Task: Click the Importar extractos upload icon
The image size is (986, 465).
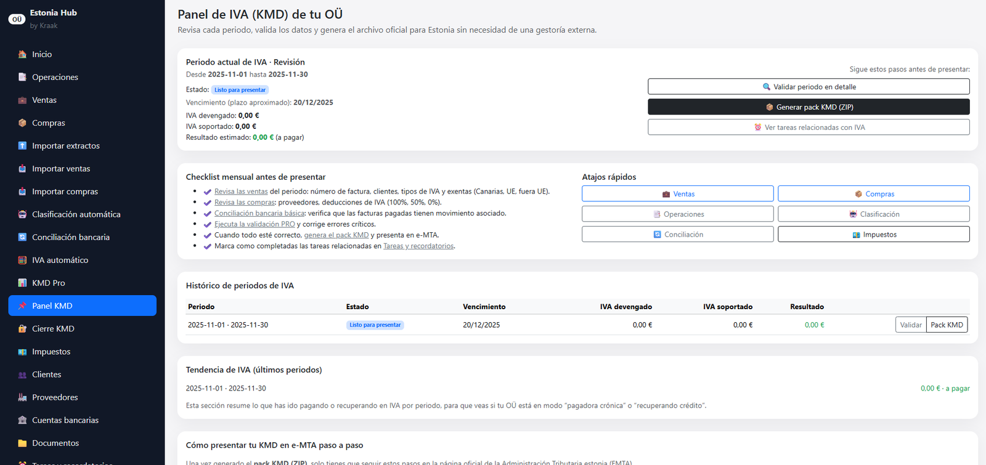Action: click(22, 146)
